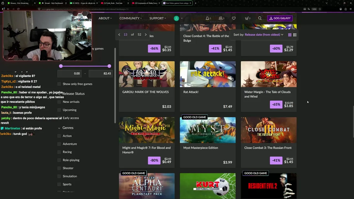Image resolution: width=354 pixels, height=199 pixels.
Task: Check the Role-playing genre filter
Action: (59, 160)
